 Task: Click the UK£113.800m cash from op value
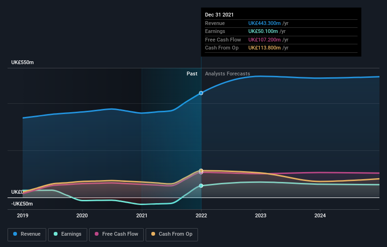(264, 48)
